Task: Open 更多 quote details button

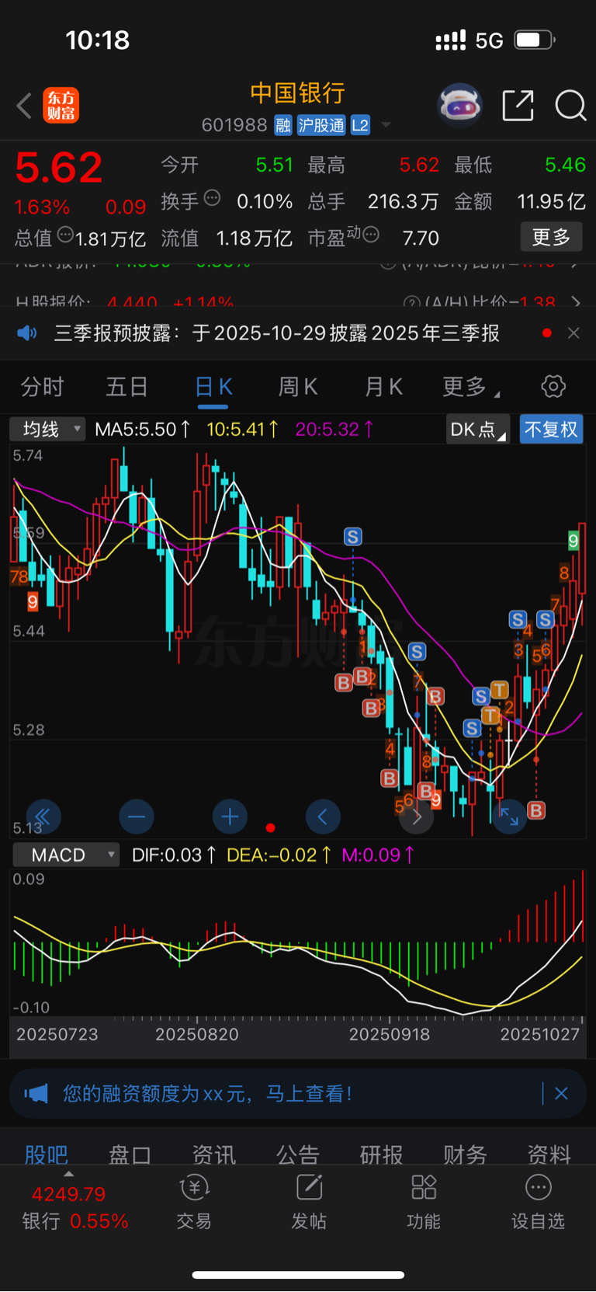Action: pyautogui.click(x=551, y=237)
